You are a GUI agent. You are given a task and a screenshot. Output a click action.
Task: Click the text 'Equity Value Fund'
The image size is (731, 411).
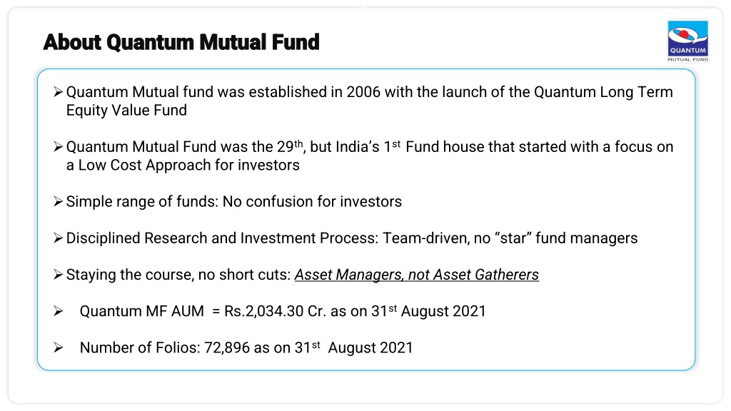coord(126,111)
